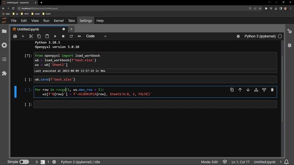Open the property inspector gears icon
Viewport: 294px width, 165px height.
pyautogui.click(x=289, y=31)
